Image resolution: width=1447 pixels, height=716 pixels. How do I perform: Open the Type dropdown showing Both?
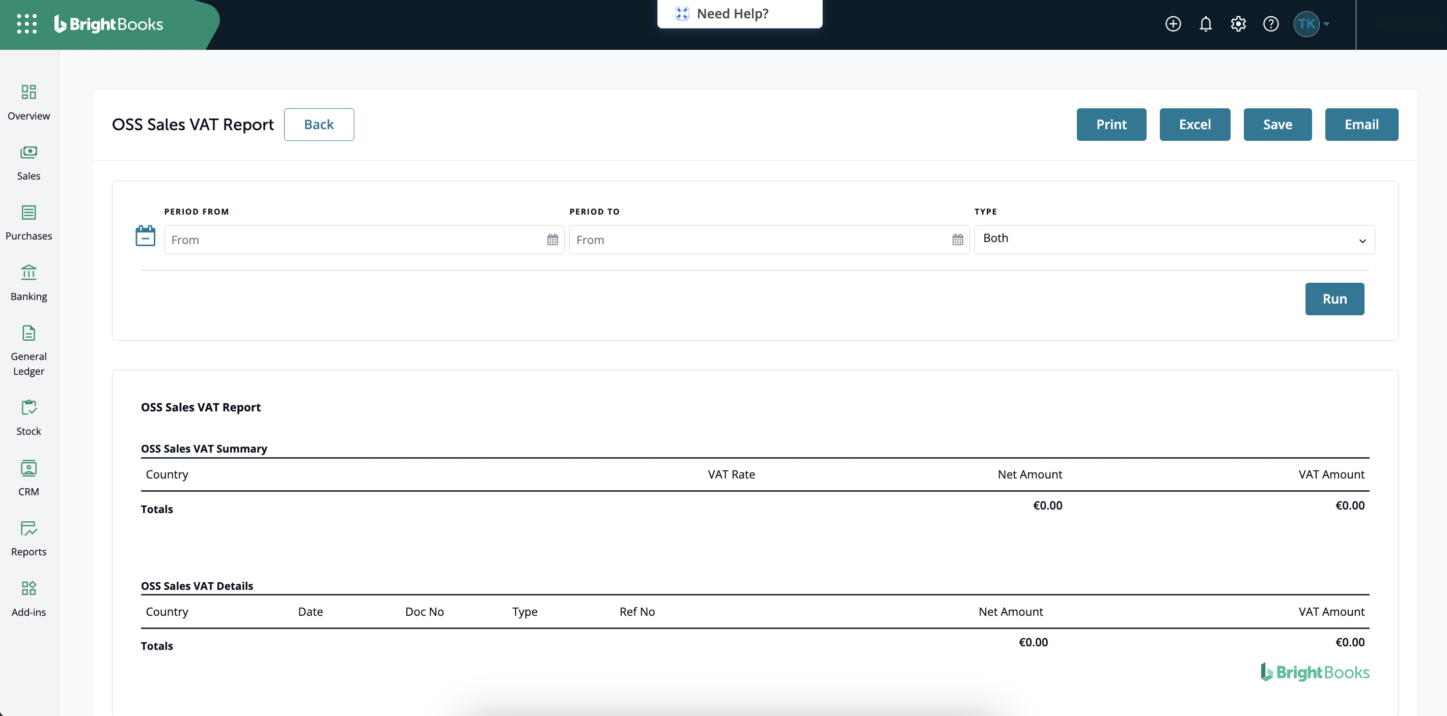[1175, 240]
